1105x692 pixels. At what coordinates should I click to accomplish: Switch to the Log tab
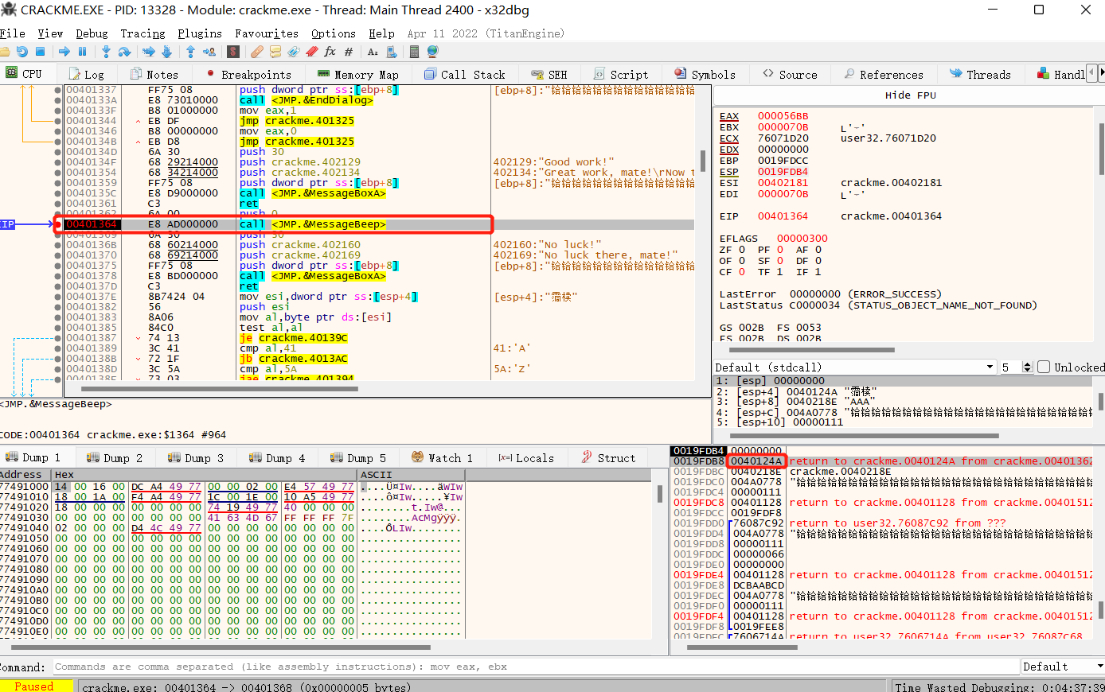click(86, 74)
